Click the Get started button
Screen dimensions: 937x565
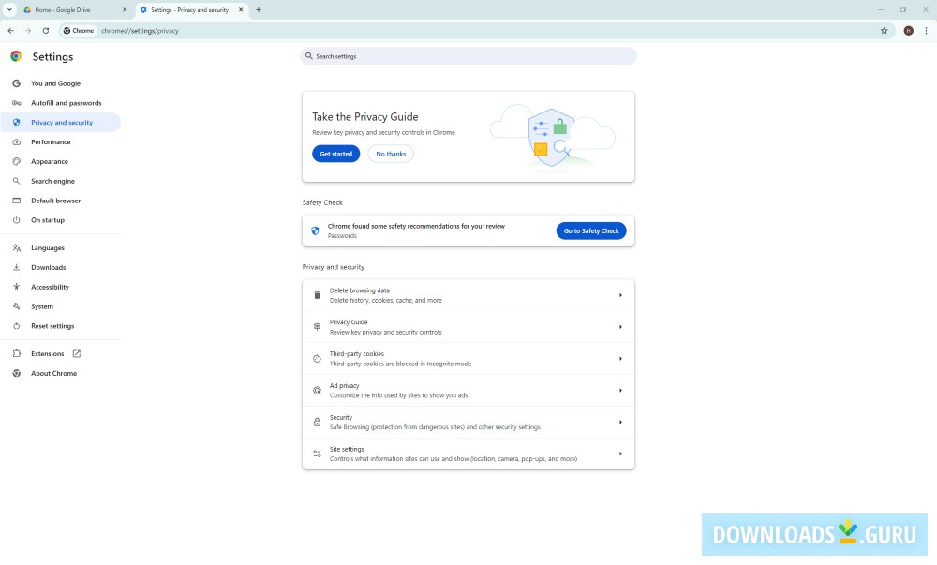tap(335, 154)
